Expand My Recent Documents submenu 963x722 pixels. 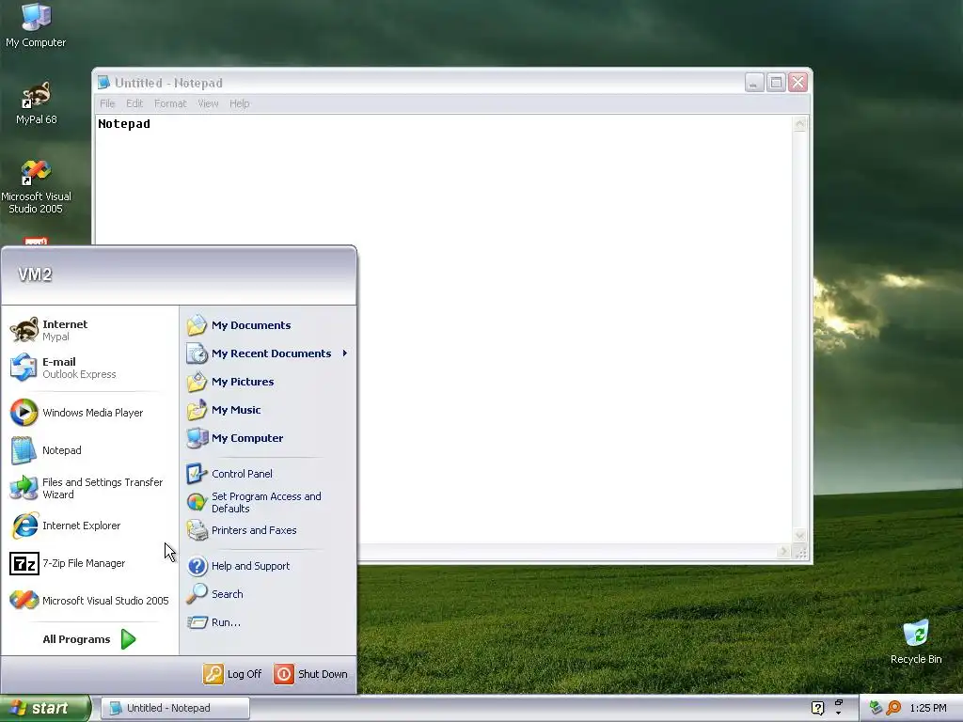267,353
